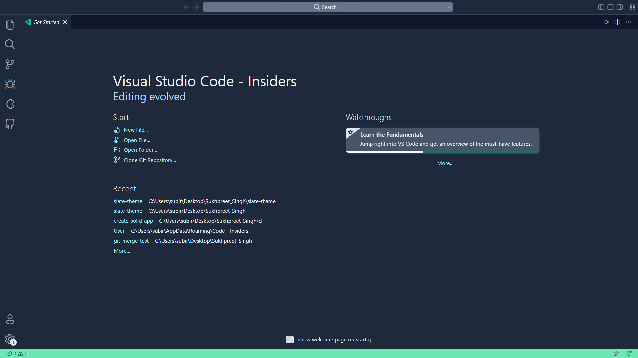Click the Learn the Fundamentals progress bar
Screen dimensions: 638x358
tap(442, 152)
